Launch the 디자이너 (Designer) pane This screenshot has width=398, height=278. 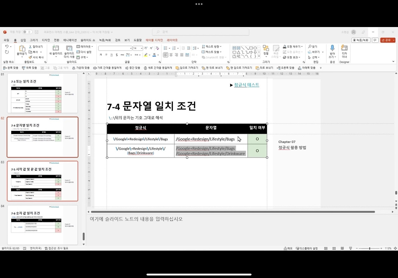point(344,52)
